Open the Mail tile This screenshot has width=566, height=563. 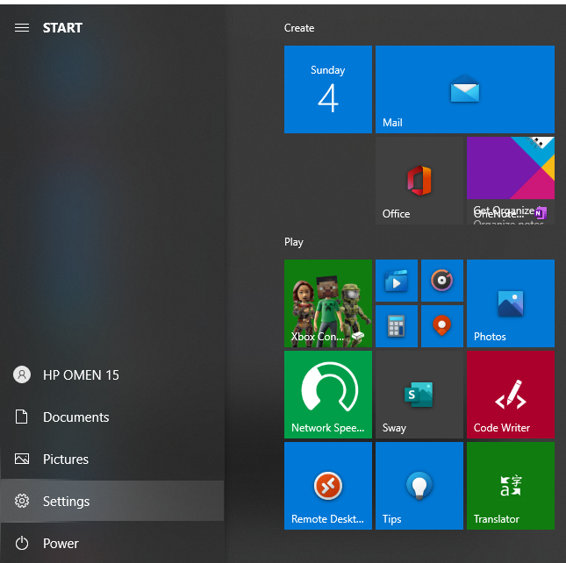(x=464, y=89)
